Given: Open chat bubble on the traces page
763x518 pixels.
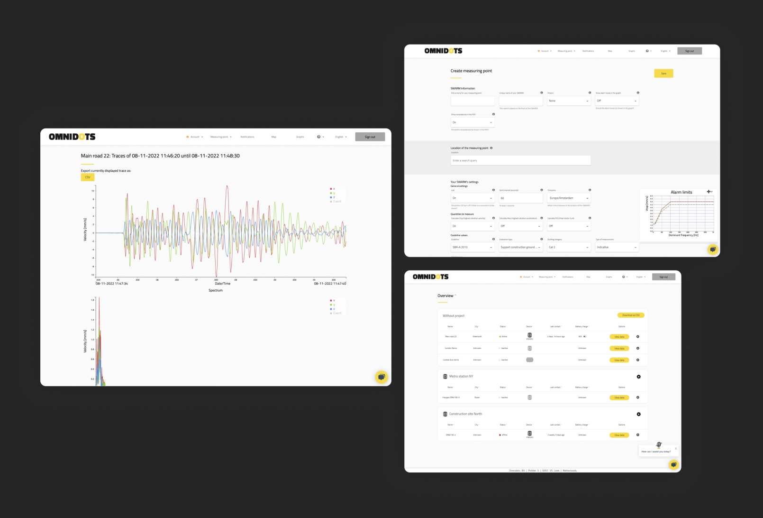Looking at the screenshot, I should 381,377.
